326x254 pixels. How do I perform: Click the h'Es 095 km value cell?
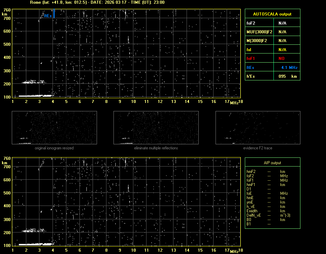click(286, 76)
